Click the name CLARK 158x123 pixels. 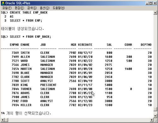coord(25,77)
